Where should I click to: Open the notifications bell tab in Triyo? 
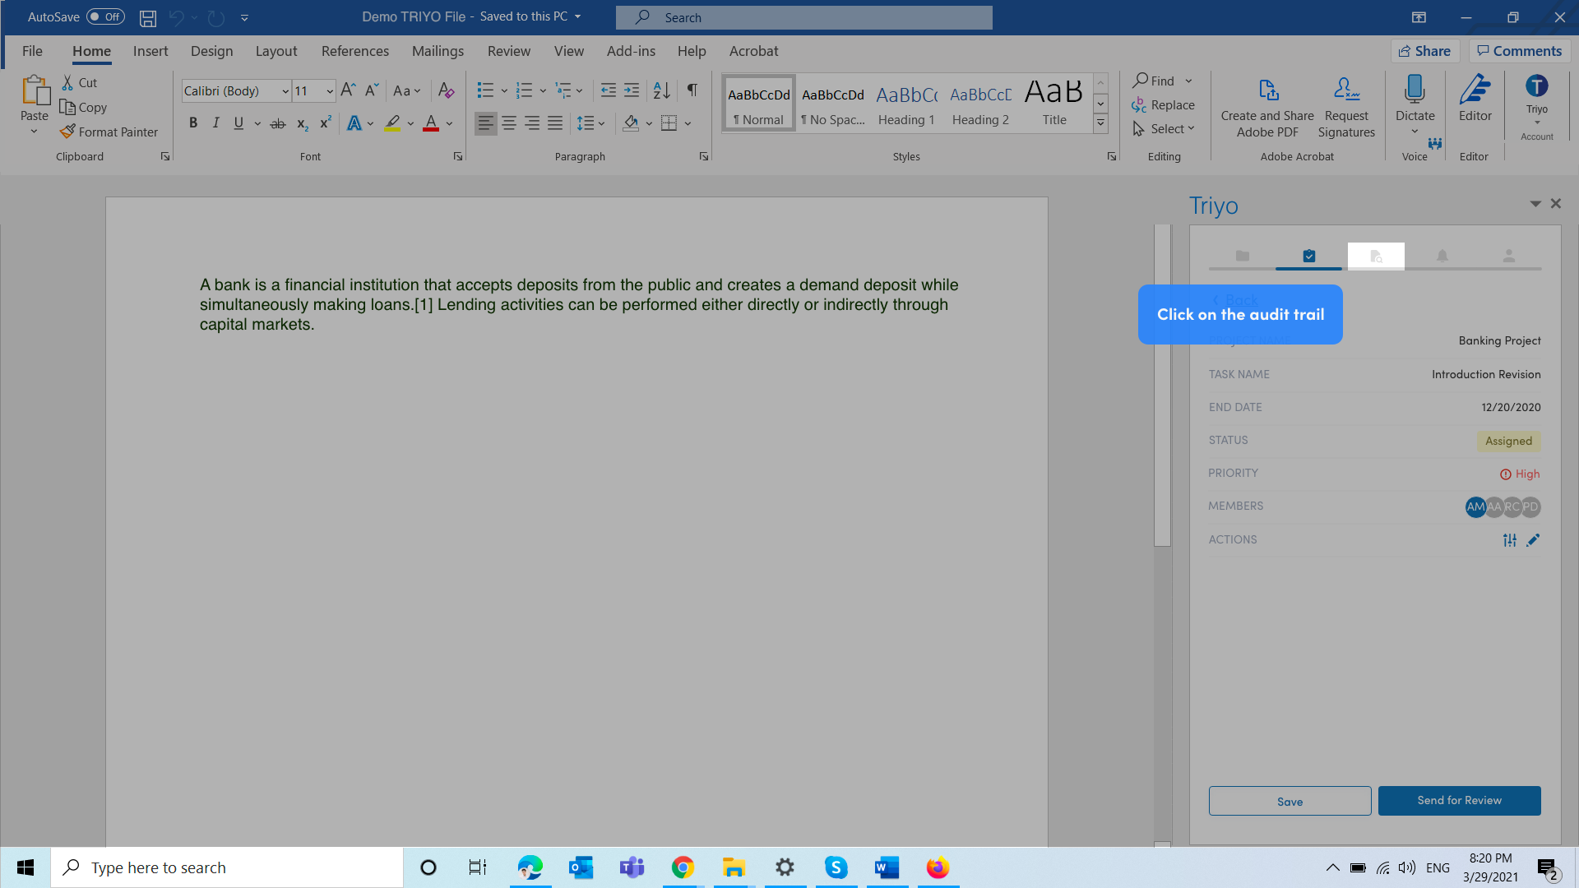coord(1442,257)
